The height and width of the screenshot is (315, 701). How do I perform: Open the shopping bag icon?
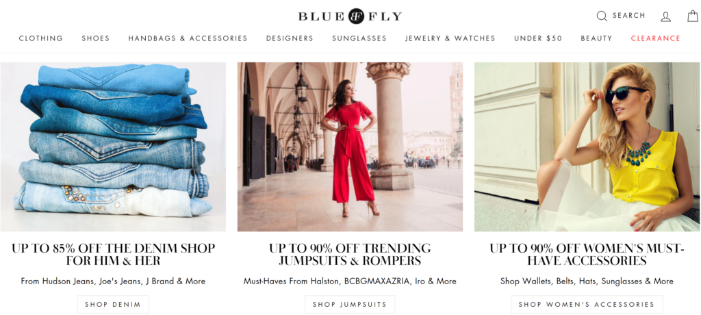693,16
